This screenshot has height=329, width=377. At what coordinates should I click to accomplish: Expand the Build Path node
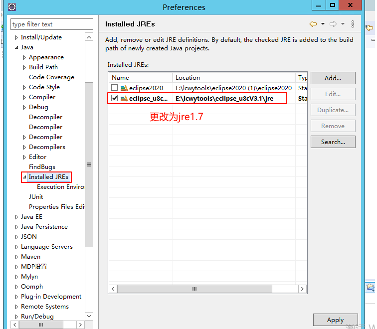[x=24, y=67]
